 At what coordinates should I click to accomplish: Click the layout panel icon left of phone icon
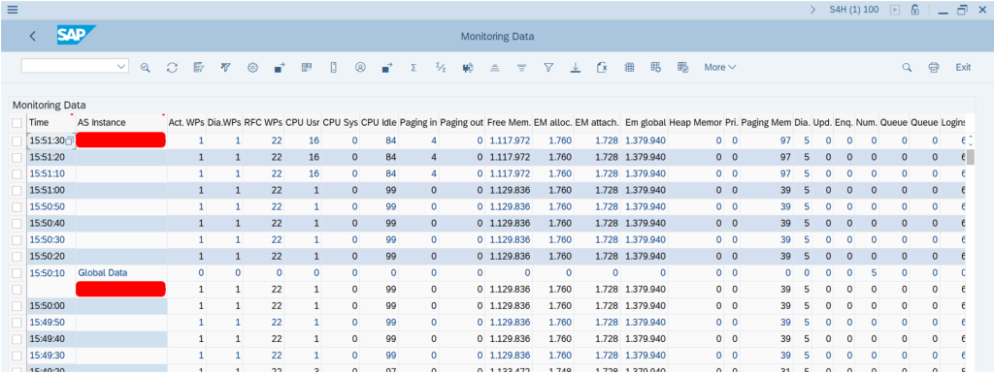(306, 67)
